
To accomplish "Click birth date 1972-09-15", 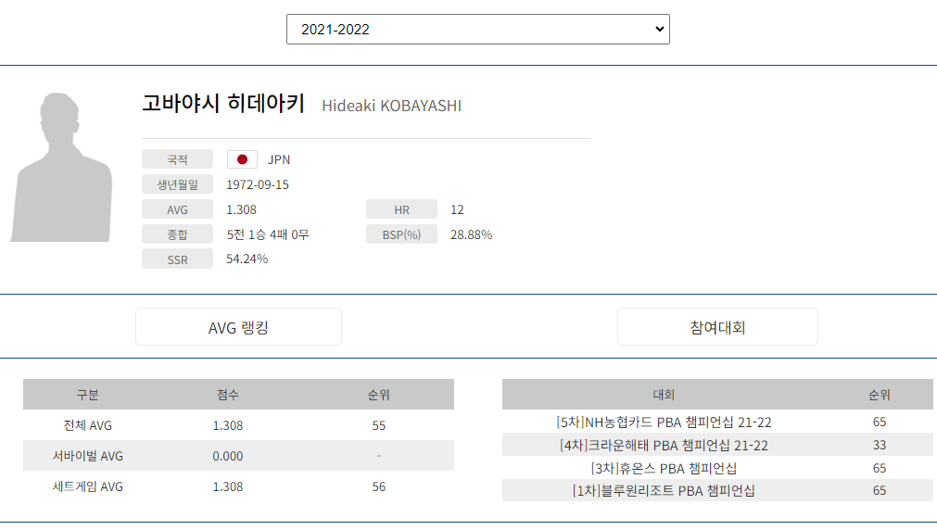I will (258, 184).
